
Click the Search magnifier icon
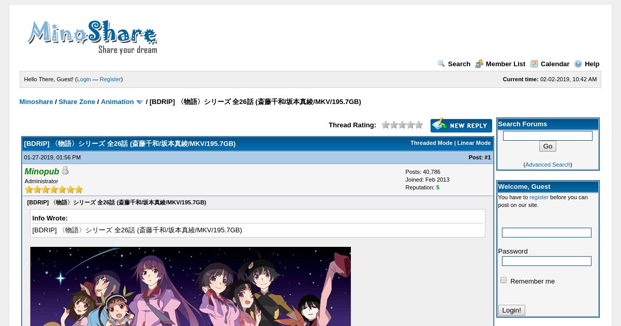point(441,64)
